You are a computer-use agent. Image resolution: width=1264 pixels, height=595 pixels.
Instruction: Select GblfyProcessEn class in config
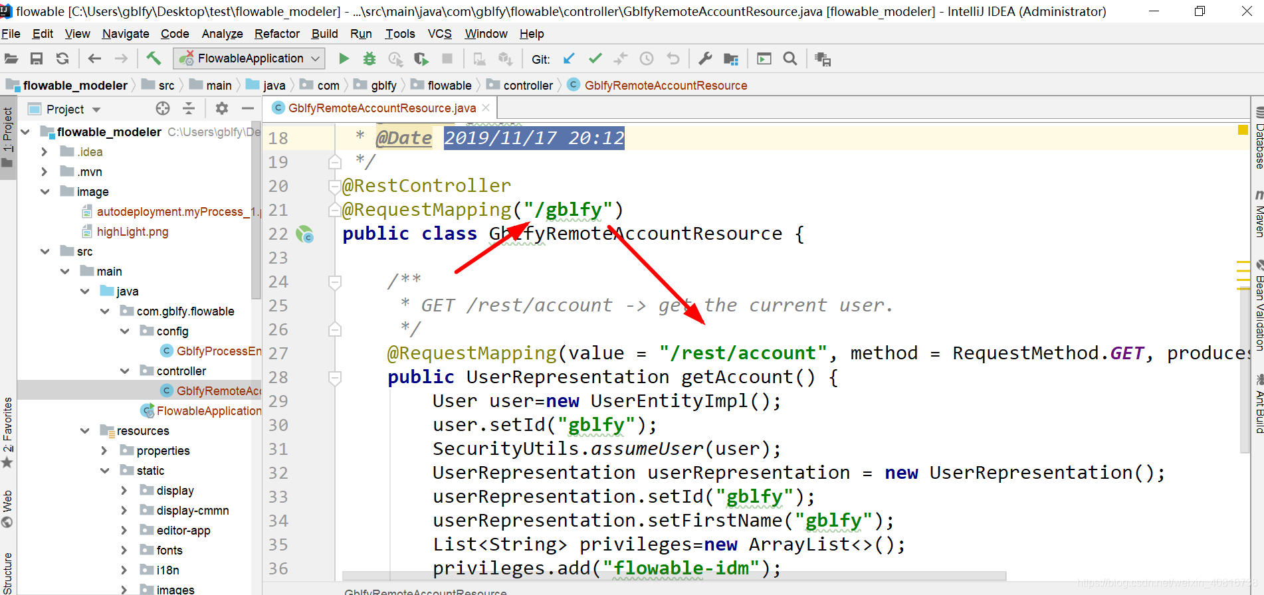pos(211,351)
